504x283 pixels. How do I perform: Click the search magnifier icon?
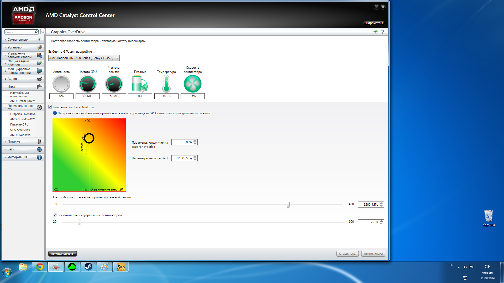36,32
